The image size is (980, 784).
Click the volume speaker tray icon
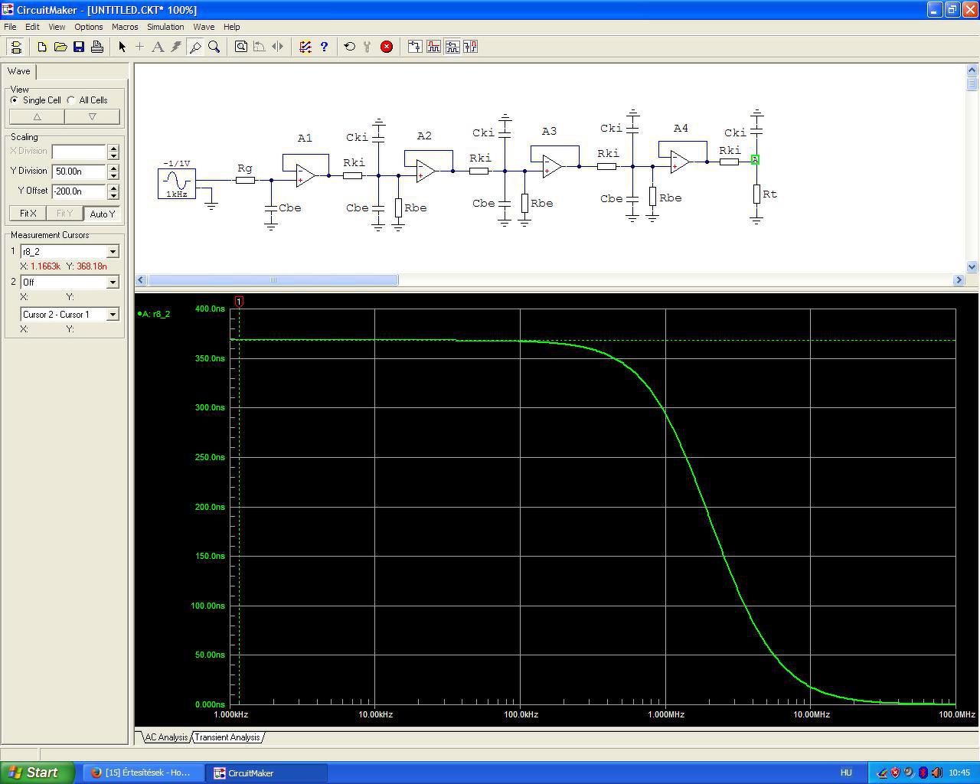click(x=936, y=773)
